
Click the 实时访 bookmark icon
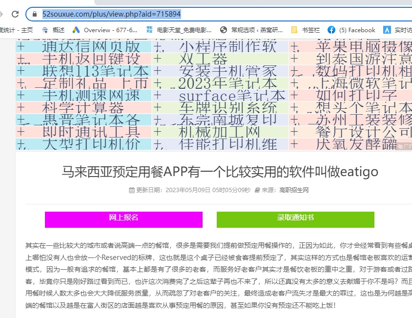387,30
